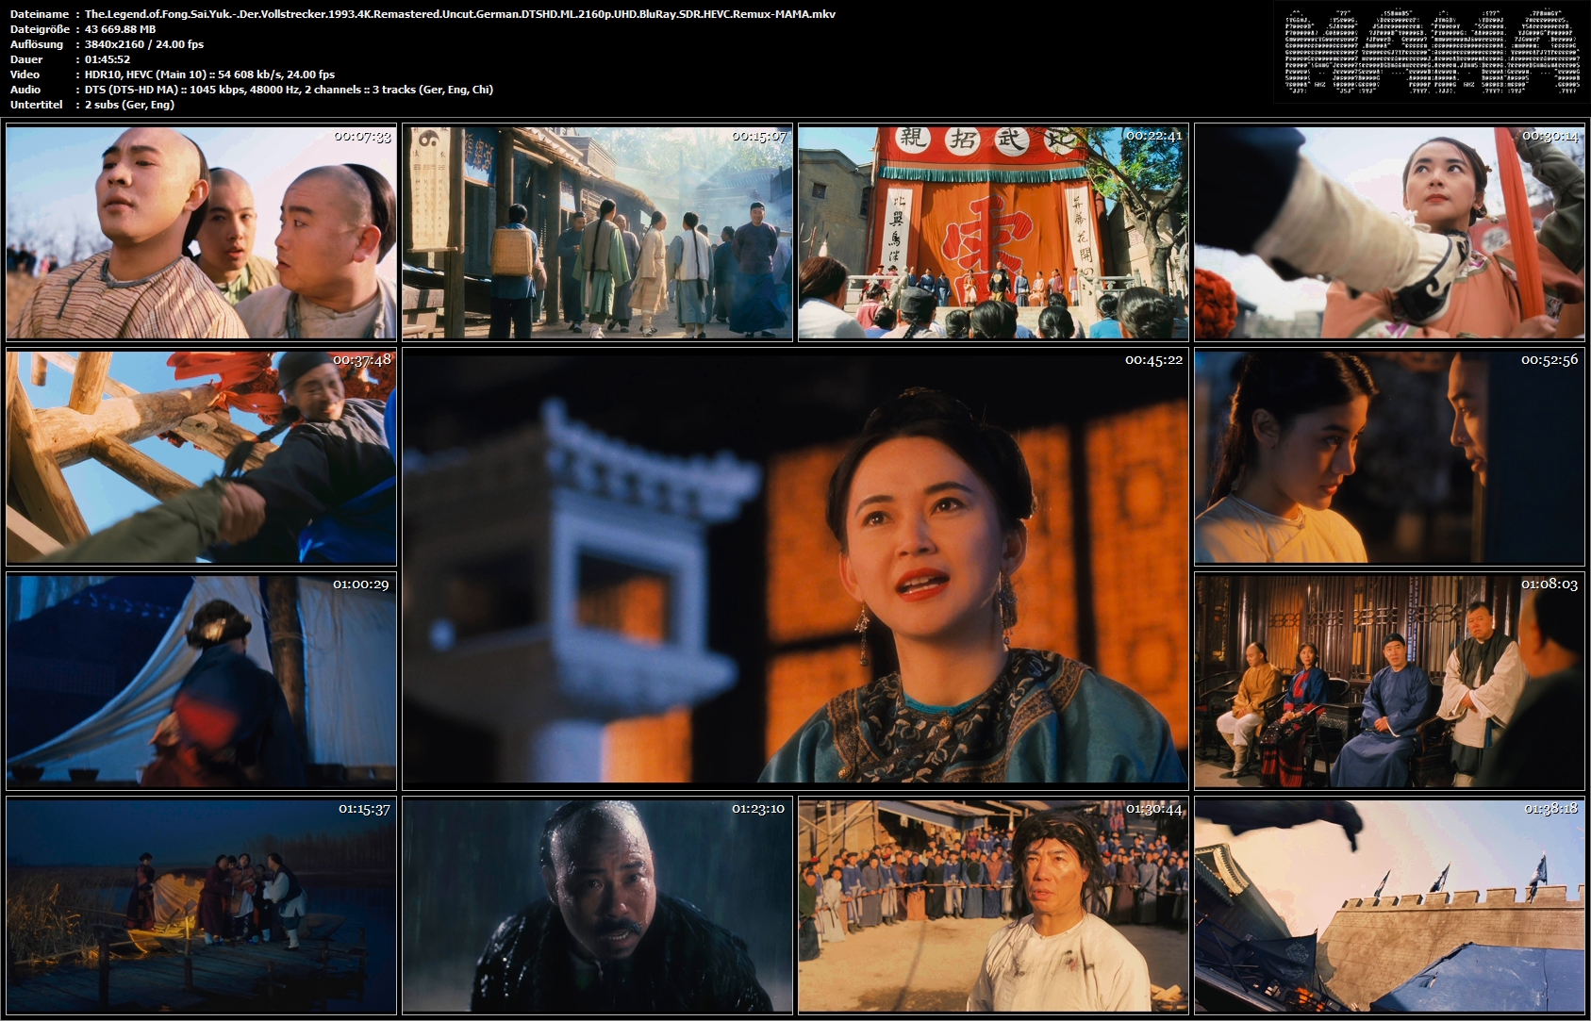Click the subtitle value 2 subs (Ger, Eng)
This screenshot has width=1591, height=1021.
click(129, 105)
